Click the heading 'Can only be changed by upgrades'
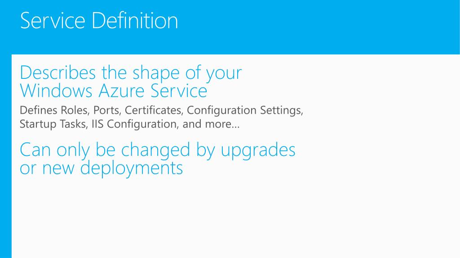Screen dimensions: 460x258 click(x=158, y=150)
